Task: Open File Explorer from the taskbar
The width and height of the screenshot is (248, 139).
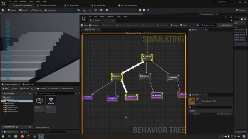Action: (x=16, y=136)
